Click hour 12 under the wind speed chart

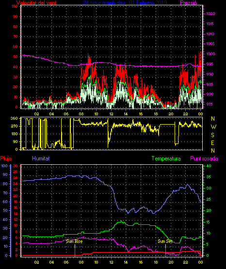(111, 114)
